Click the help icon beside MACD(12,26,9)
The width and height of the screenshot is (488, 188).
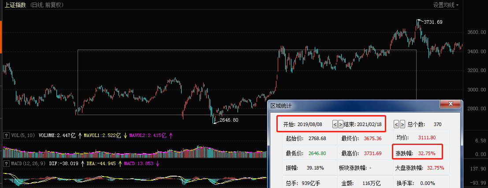tap(6, 163)
